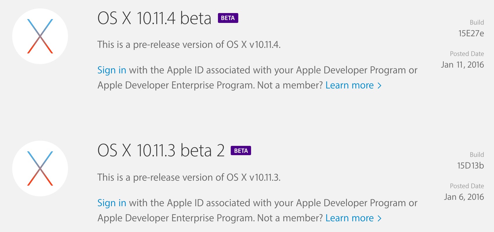Open the OS X 10.11.3 beta 2 title
494x232 pixels.
click(161, 151)
